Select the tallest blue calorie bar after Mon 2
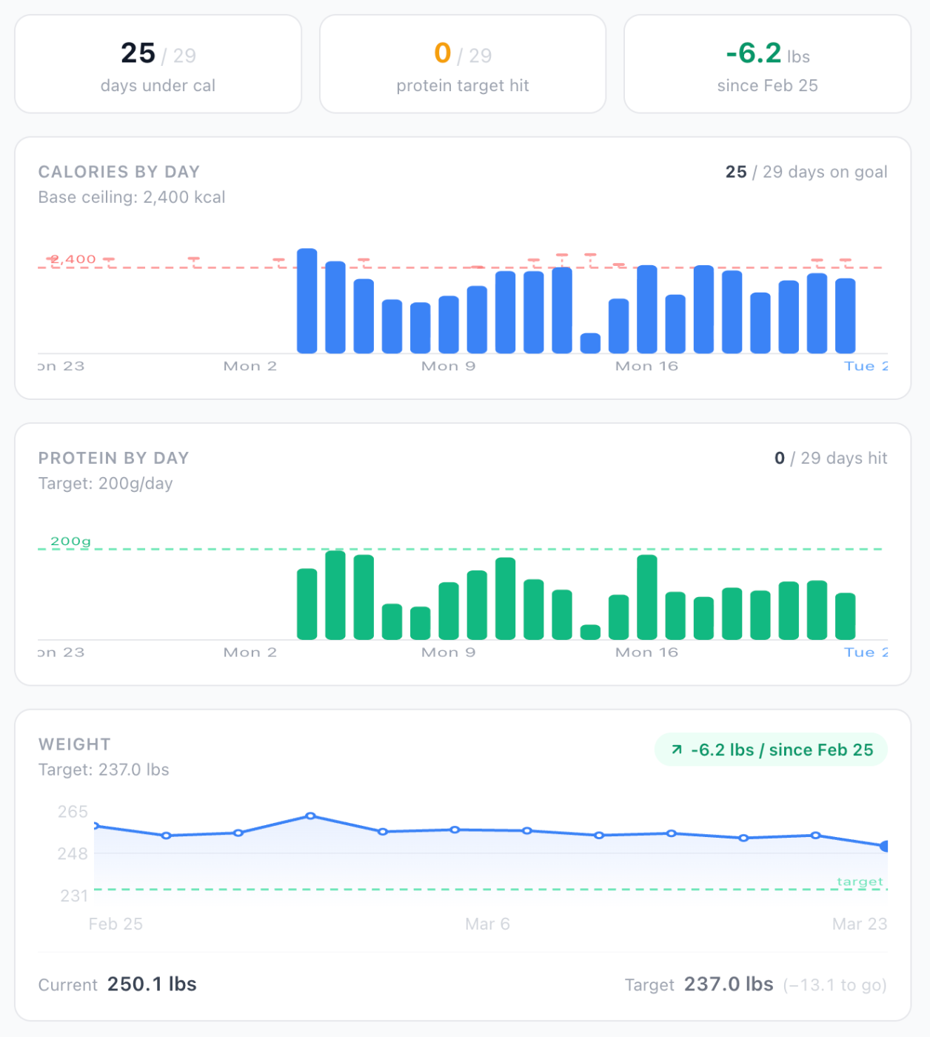Image resolution: width=930 pixels, height=1037 pixels. tap(308, 300)
